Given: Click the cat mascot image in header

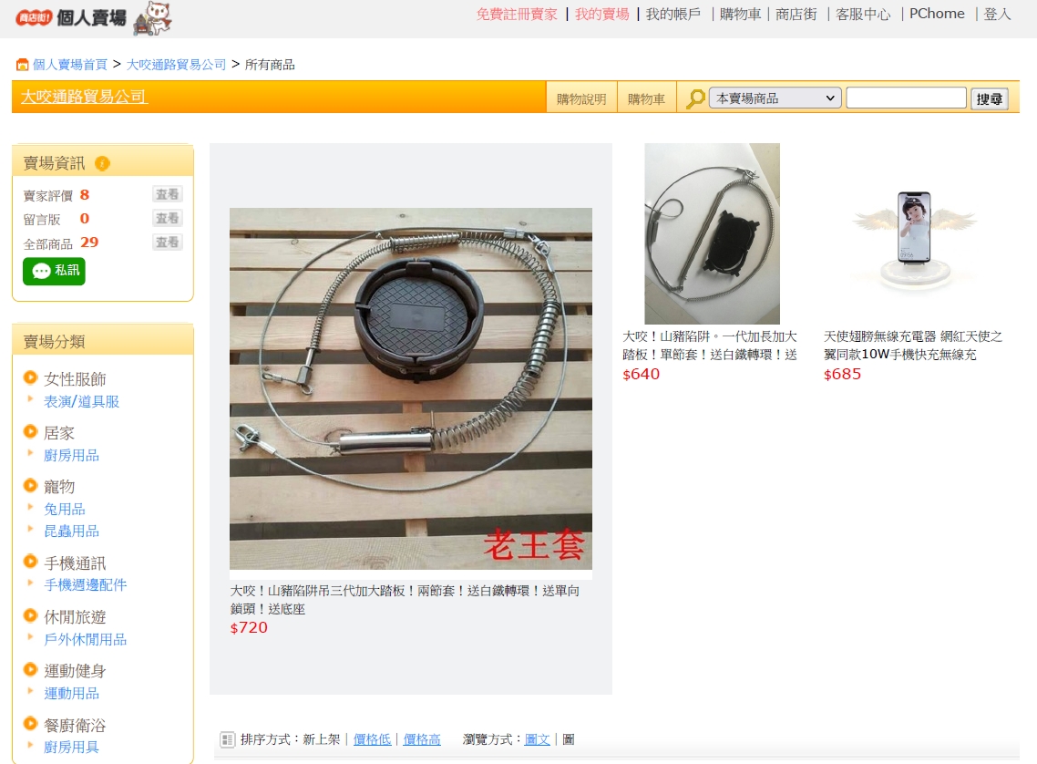Looking at the screenshot, I should tap(153, 18).
